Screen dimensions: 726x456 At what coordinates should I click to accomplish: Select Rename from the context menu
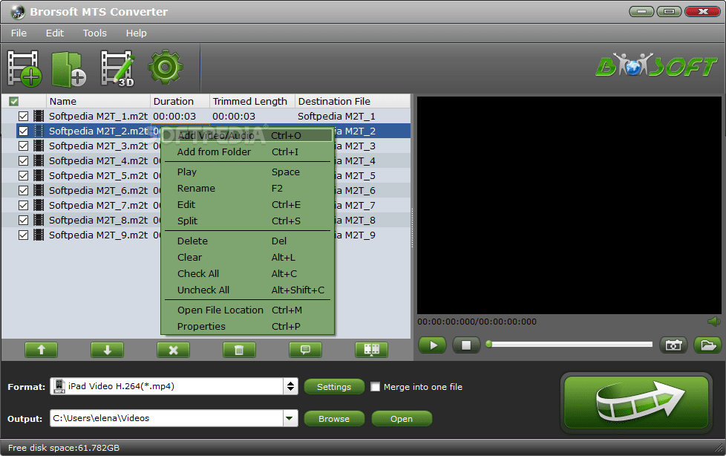pyautogui.click(x=247, y=189)
